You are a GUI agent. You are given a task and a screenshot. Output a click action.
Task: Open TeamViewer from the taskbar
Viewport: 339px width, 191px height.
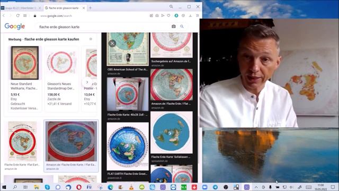coord(173,187)
